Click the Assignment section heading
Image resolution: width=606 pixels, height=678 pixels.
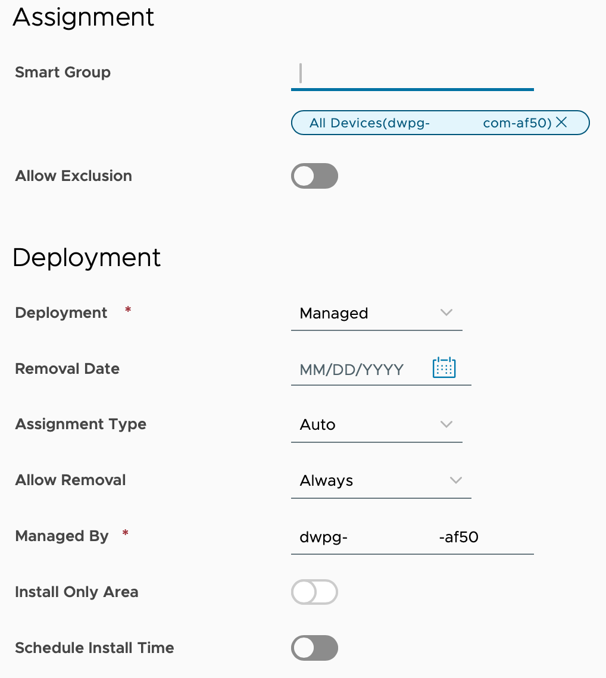tap(83, 17)
